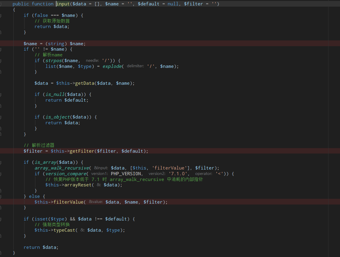Collapse fold marker beside 'if (strpos($name' line

tap(1, 61)
